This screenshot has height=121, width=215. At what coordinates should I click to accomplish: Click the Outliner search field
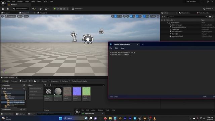pyautogui.click(x=187, y=16)
